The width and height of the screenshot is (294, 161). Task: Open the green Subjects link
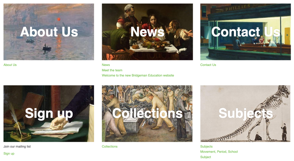(206, 147)
